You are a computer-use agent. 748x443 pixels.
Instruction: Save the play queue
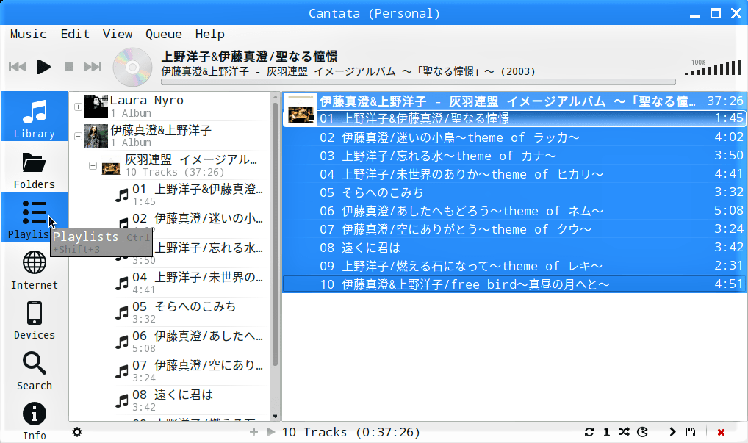point(690,432)
